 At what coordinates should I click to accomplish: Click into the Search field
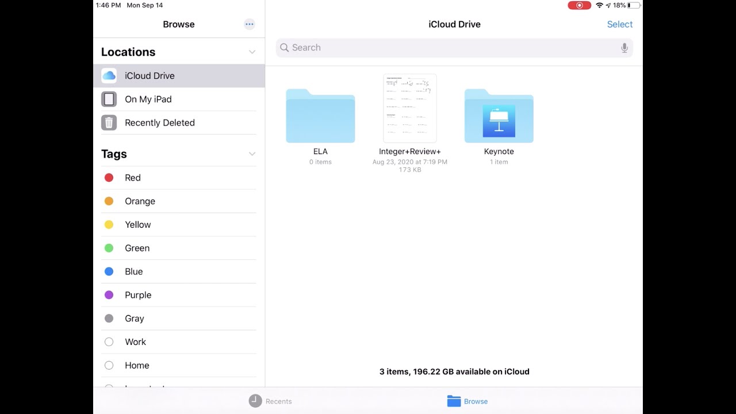[x=454, y=48]
